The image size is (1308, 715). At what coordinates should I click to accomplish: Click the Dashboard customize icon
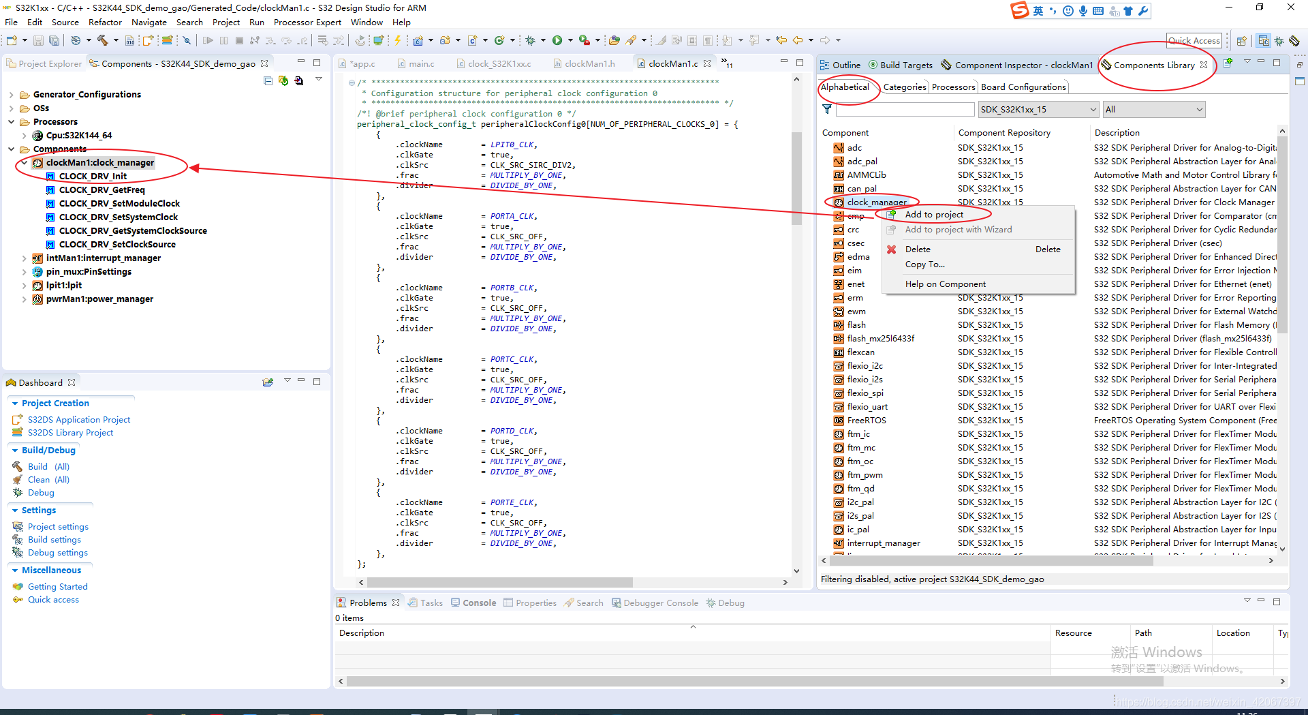point(268,382)
